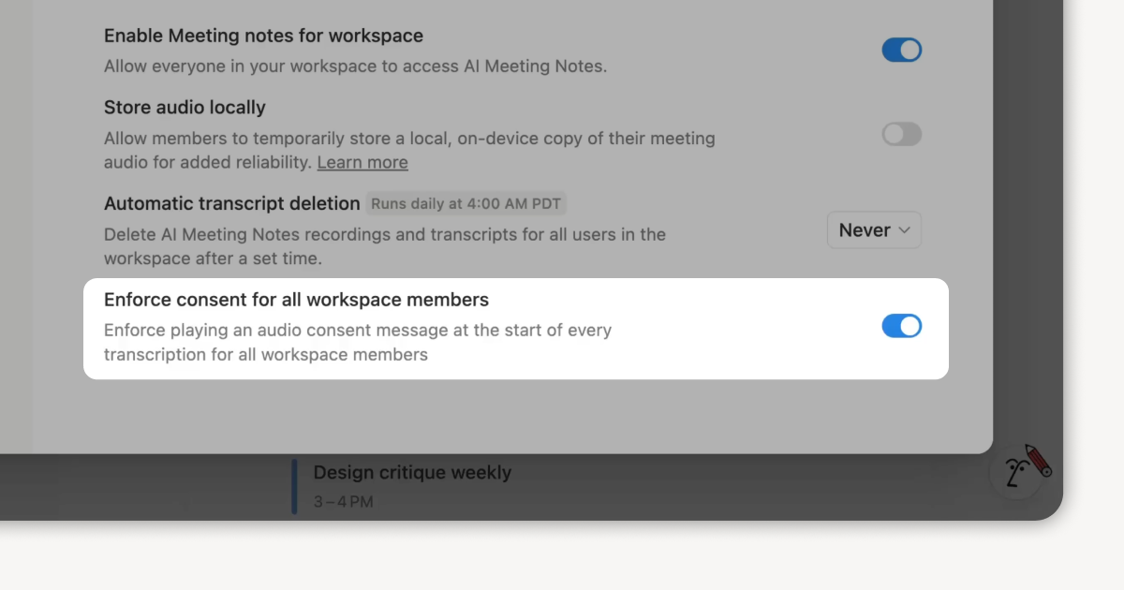Click the audio consent message description text

(x=358, y=342)
